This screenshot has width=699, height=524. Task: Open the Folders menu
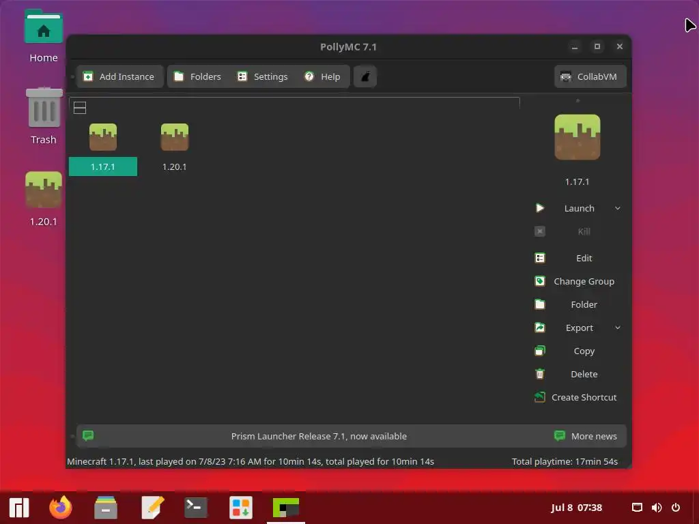[x=197, y=76]
